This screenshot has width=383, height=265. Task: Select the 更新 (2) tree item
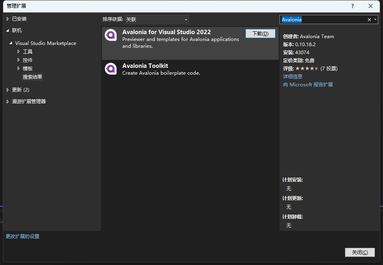coord(20,90)
